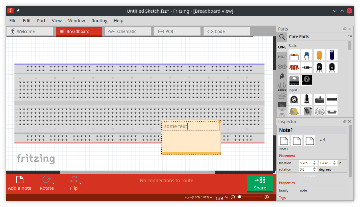This screenshot has width=360, height=207.
Task: Toggle the Locked checkbox
Action: pos(301,176)
